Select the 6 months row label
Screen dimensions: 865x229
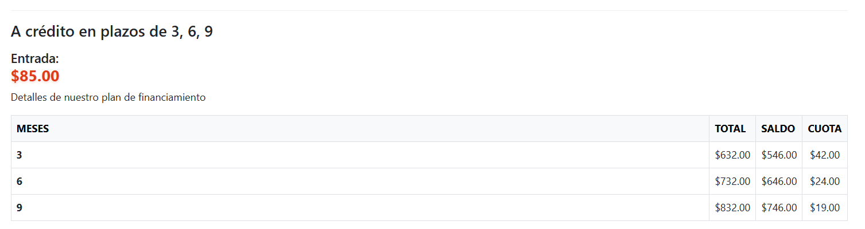[20, 181]
